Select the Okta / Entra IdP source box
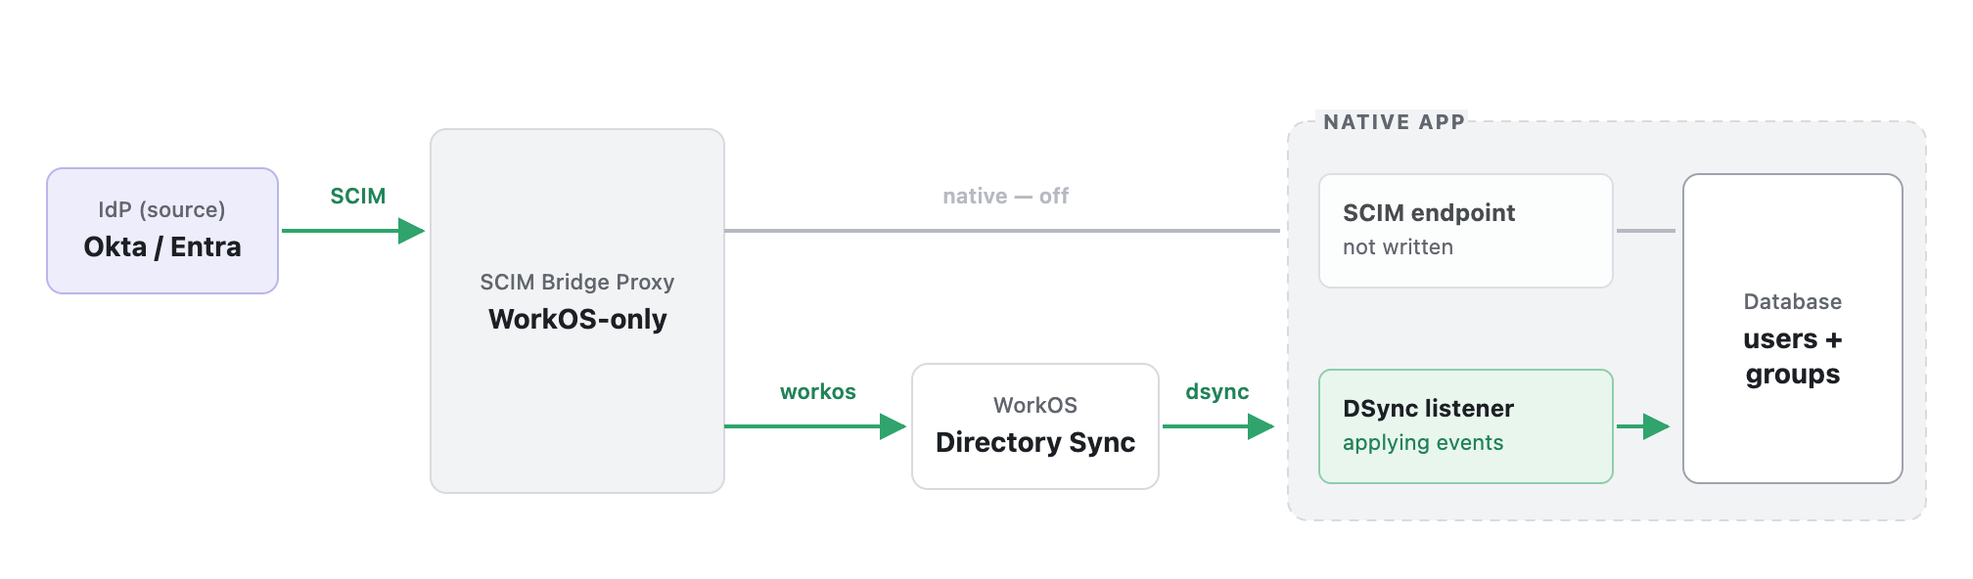This screenshot has height=579, width=1973. click(x=162, y=231)
